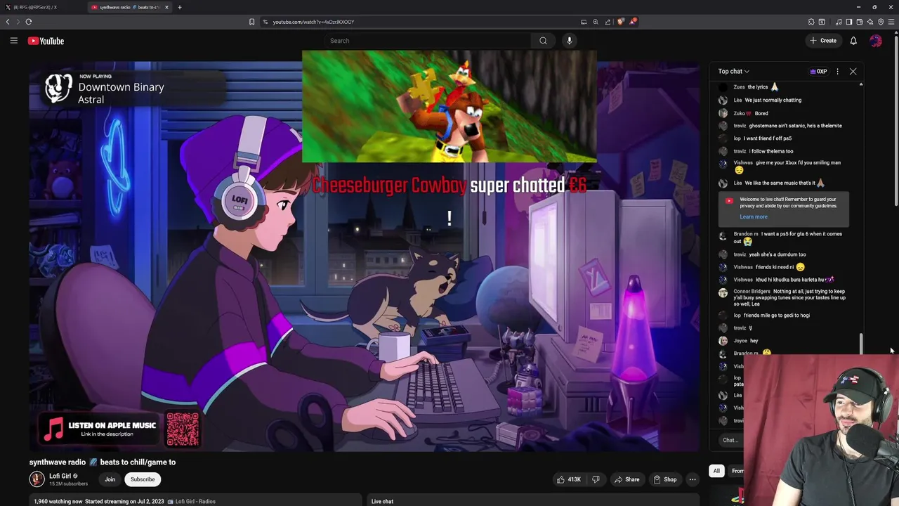Open site settings icon beside the URL
The width and height of the screenshot is (899, 506).
tap(265, 22)
